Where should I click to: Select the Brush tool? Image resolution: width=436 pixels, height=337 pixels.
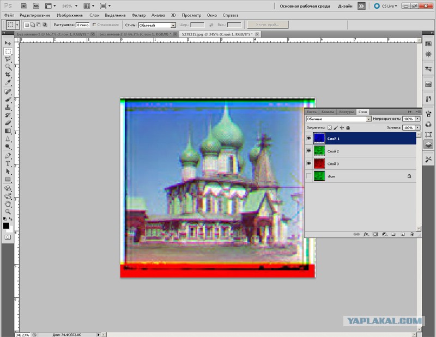(8, 100)
